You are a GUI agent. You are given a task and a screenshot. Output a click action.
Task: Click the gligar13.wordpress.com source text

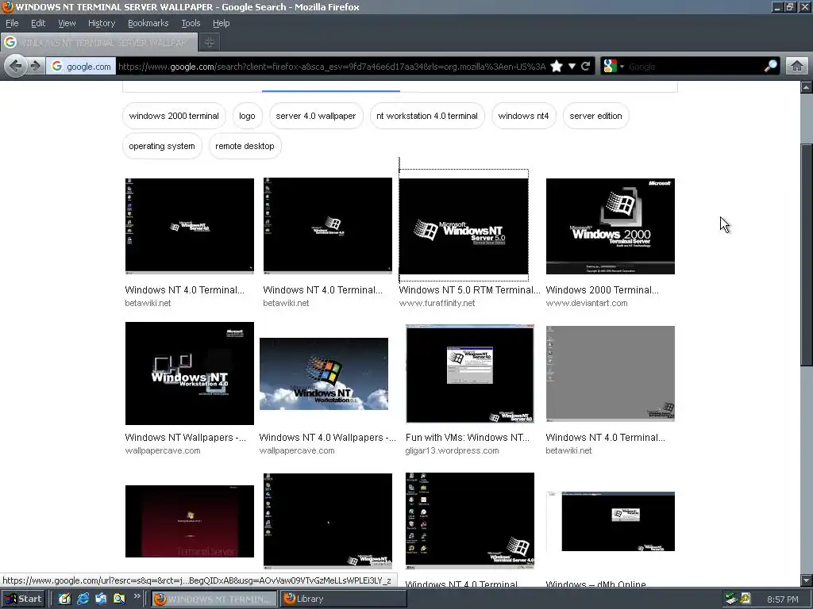coord(452,450)
